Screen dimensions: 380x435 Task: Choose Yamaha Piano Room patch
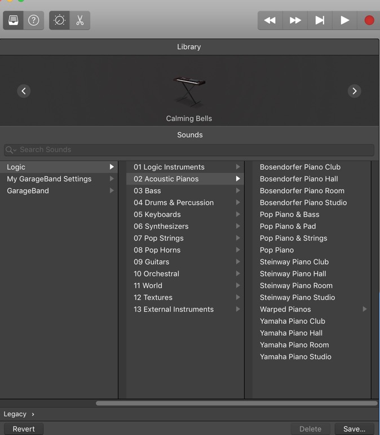pyautogui.click(x=311, y=345)
